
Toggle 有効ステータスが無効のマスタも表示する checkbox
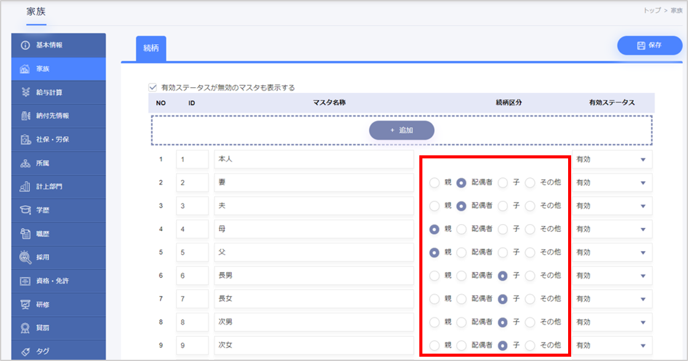(153, 88)
